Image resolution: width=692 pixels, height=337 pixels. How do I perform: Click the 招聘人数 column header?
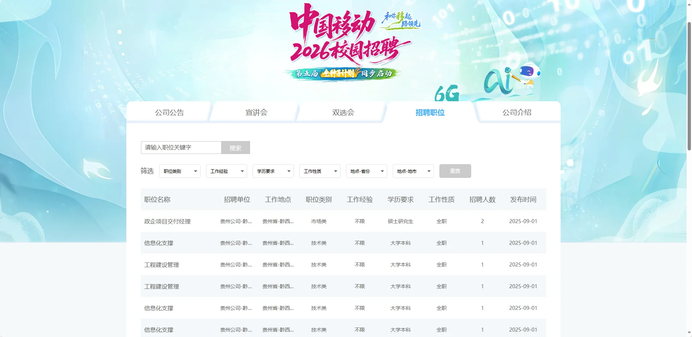point(482,200)
